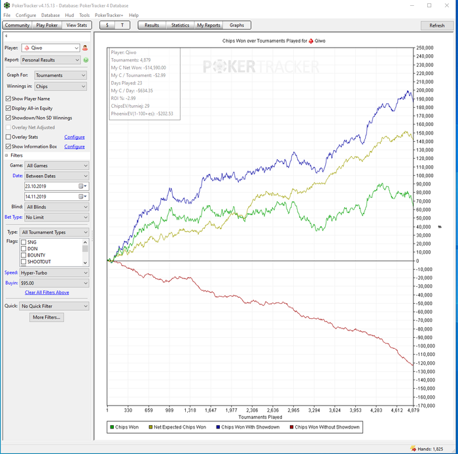Viewport: 458px width, 454px height.
Task: Click the More Filters... button
Action: (x=46, y=317)
